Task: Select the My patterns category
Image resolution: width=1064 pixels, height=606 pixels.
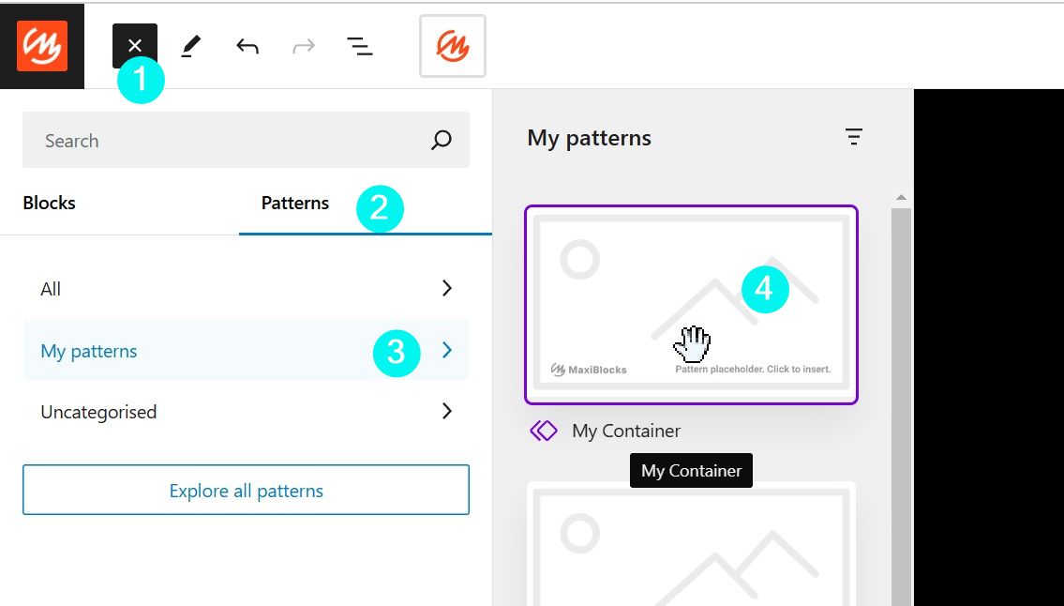Action: tap(246, 350)
